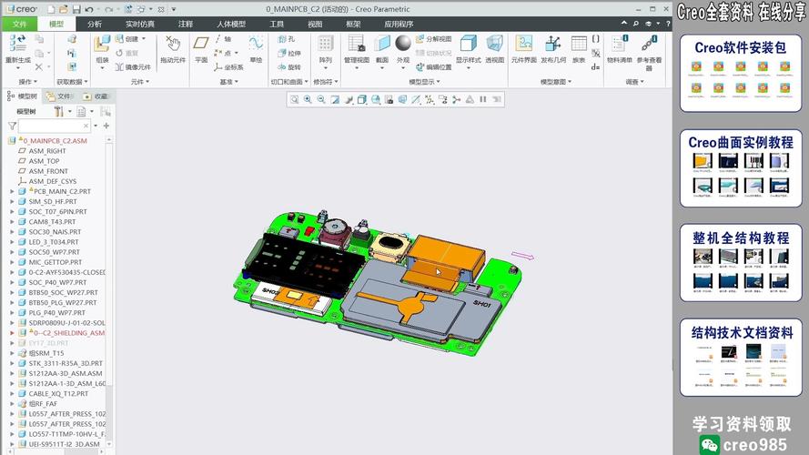Click Save in the quick access toolbar

76,9
